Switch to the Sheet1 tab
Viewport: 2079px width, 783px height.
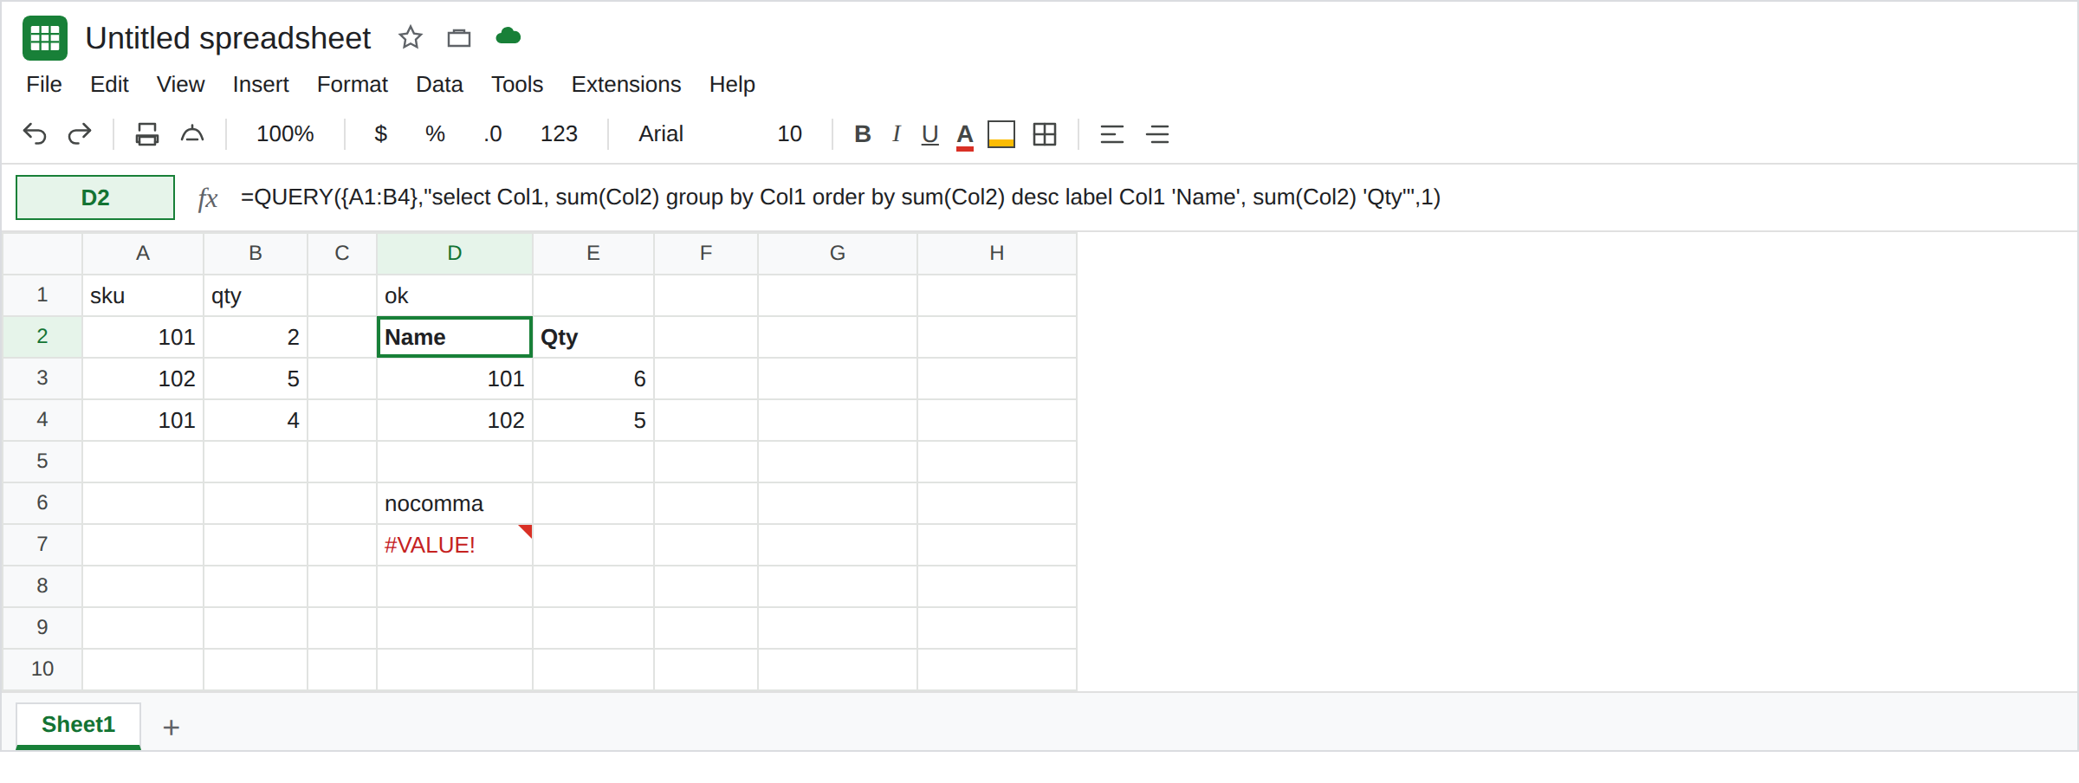(x=78, y=725)
